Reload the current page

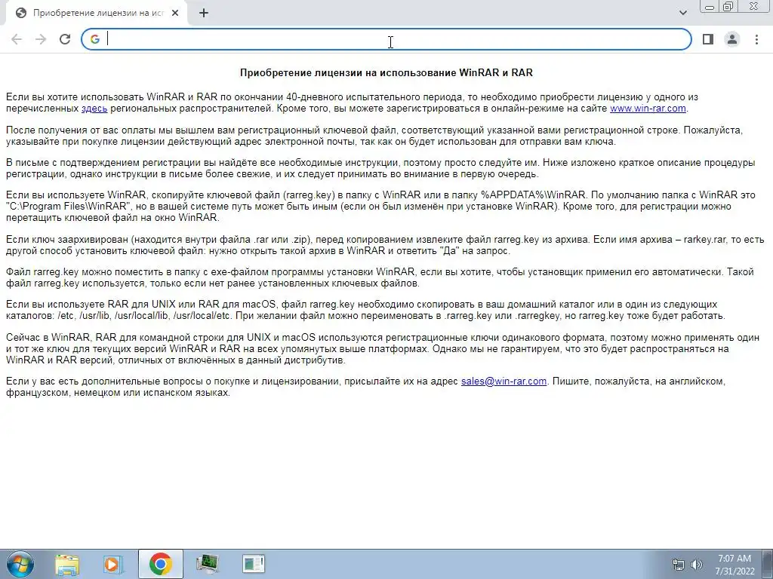(65, 39)
